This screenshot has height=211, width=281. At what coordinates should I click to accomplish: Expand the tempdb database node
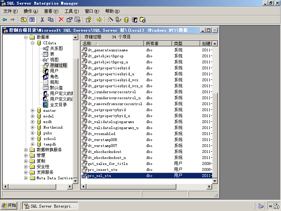[x=32, y=144]
